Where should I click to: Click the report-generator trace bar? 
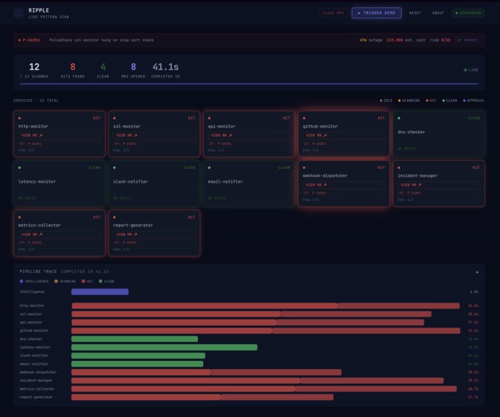tap(202, 397)
